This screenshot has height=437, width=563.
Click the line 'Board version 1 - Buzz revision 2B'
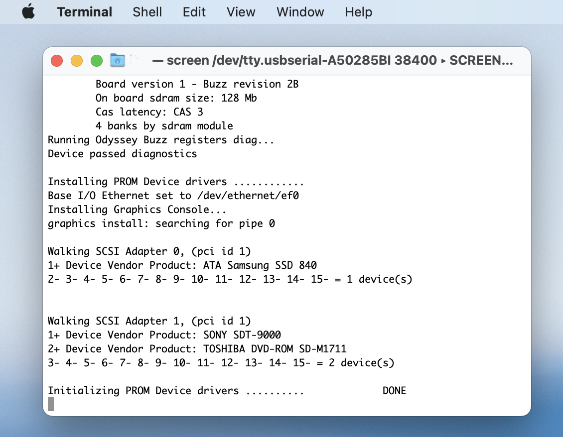(x=197, y=84)
